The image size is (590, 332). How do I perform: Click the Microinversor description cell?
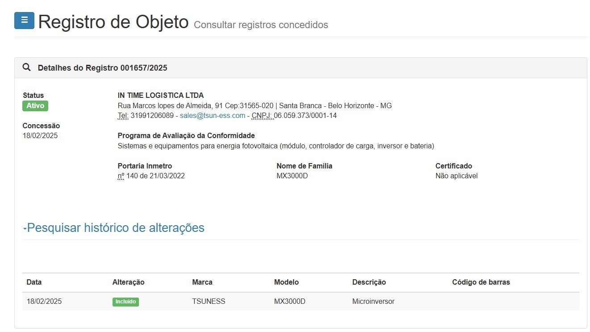373,302
